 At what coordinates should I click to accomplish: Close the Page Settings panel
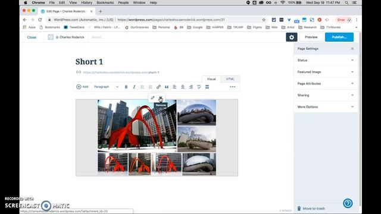(x=352, y=49)
